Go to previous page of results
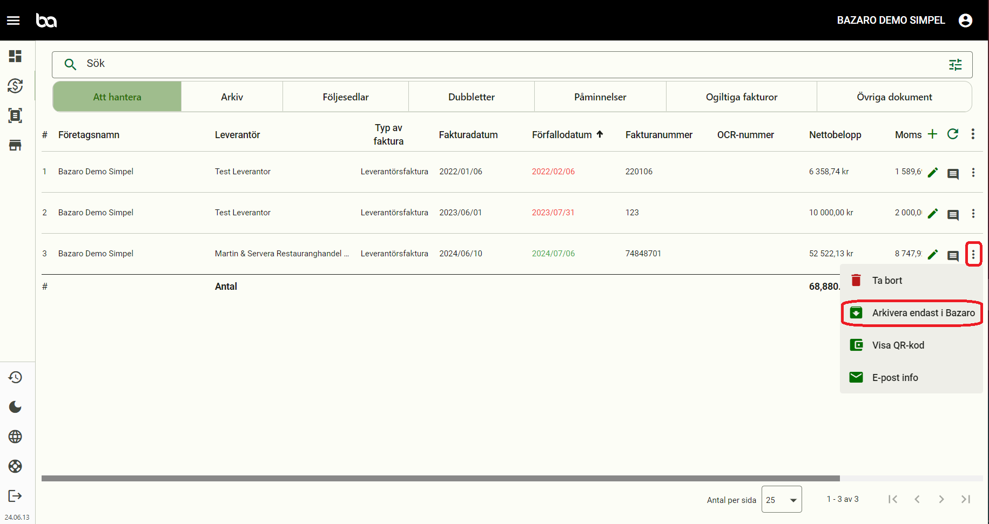The image size is (989, 524). (x=917, y=499)
